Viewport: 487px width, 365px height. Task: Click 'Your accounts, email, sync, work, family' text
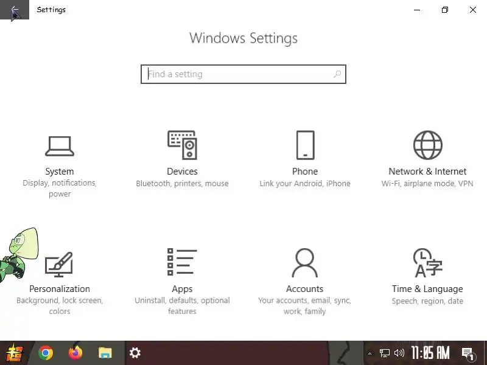(305, 306)
